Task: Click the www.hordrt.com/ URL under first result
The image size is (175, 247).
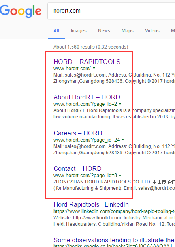Action: click(72, 68)
